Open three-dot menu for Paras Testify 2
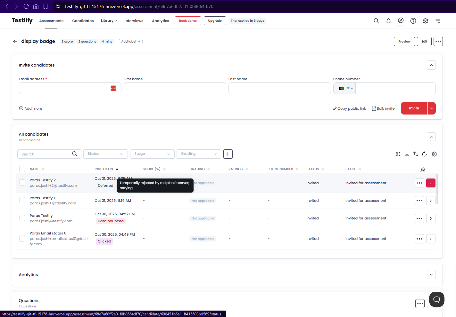 (419, 183)
